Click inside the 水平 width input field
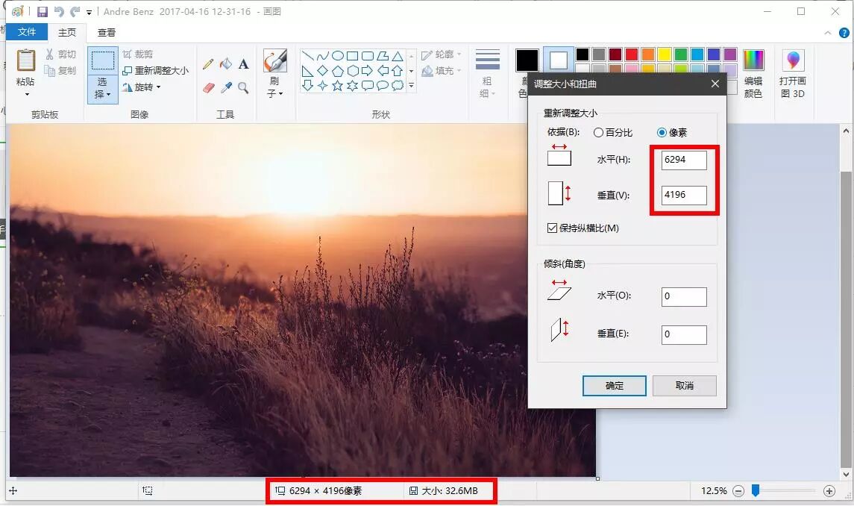 (682, 160)
